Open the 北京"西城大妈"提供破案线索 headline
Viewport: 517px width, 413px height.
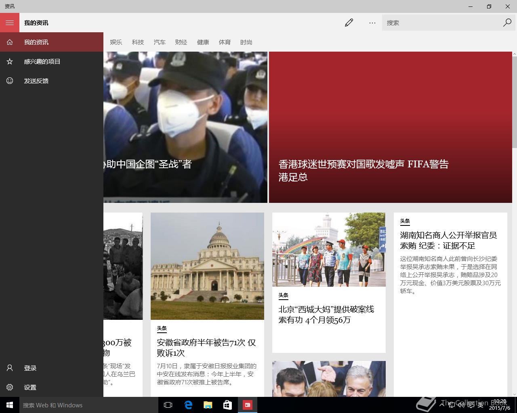click(326, 315)
